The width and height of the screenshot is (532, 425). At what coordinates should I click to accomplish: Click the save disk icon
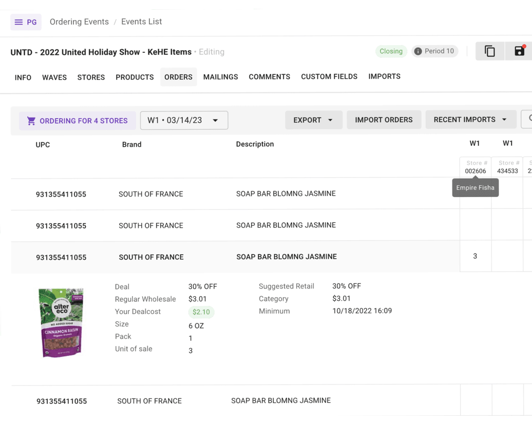point(520,51)
